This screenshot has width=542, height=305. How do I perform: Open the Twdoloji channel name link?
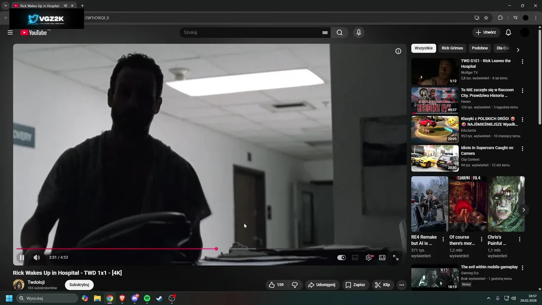point(36,282)
